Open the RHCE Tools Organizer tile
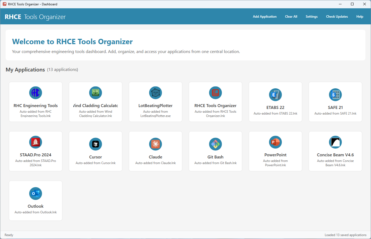371x239 pixels. 215,102
